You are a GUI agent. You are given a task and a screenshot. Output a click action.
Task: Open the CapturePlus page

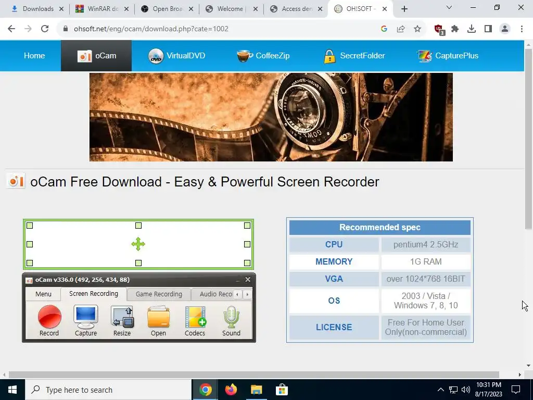click(x=448, y=56)
